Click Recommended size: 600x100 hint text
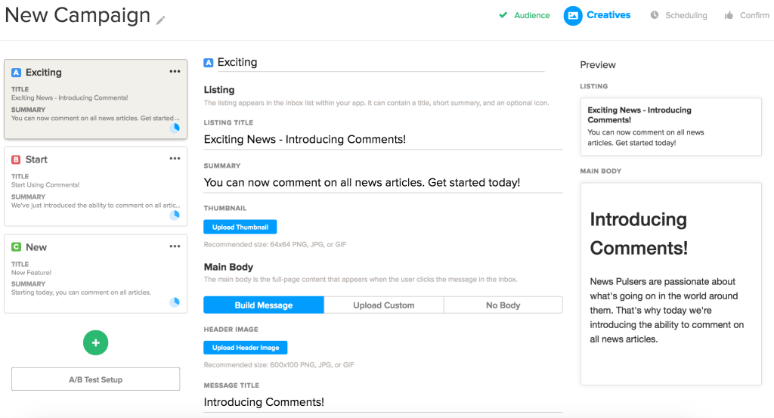The image size is (774, 418). tap(279, 364)
